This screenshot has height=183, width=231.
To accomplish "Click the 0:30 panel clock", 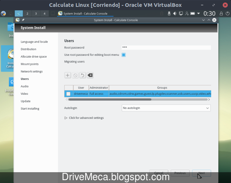I will point(209,14).
